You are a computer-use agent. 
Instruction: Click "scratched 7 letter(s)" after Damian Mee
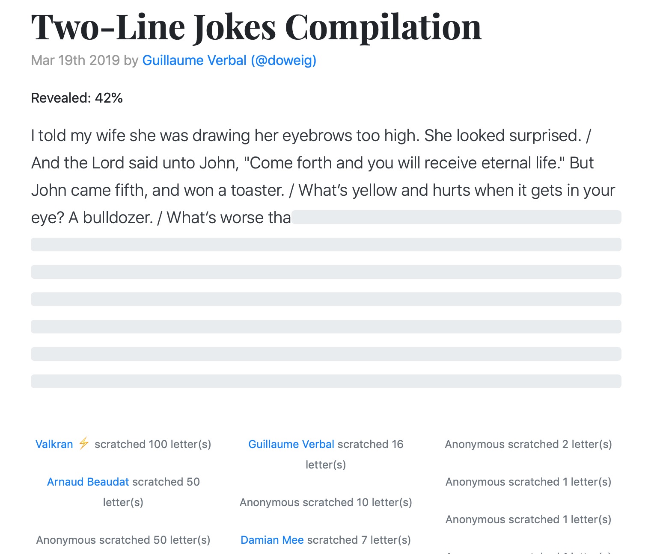point(359,540)
